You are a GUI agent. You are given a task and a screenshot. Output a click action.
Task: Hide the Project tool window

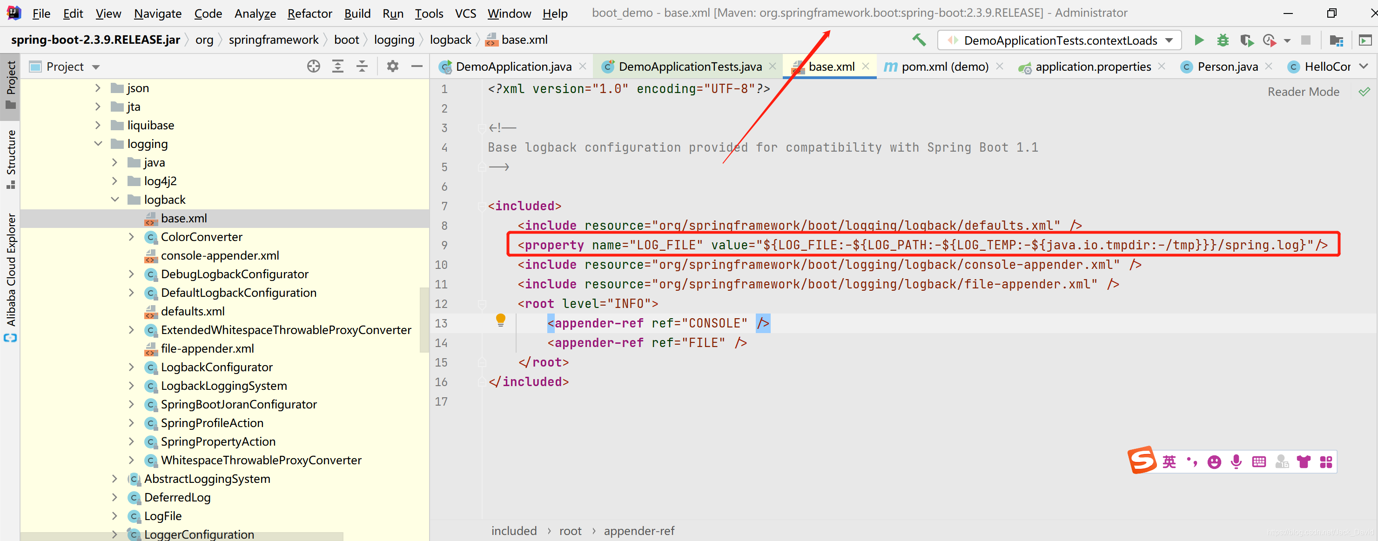[x=417, y=67]
